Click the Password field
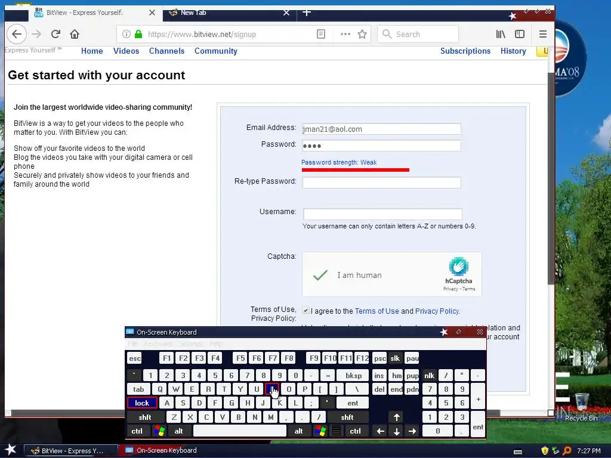The image size is (611, 458). pyautogui.click(x=381, y=146)
